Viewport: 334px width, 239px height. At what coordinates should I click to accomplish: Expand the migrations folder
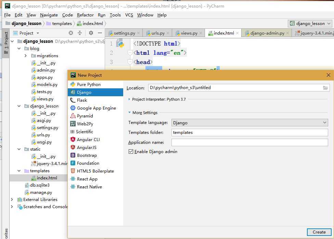point(26,56)
